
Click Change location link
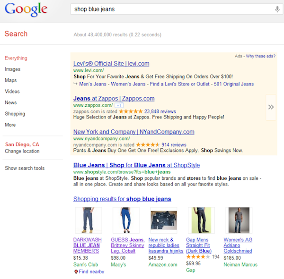click(x=22, y=151)
